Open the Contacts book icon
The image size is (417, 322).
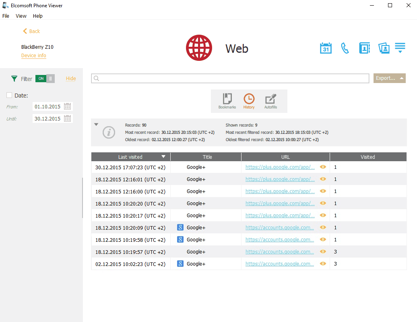coord(364,48)
